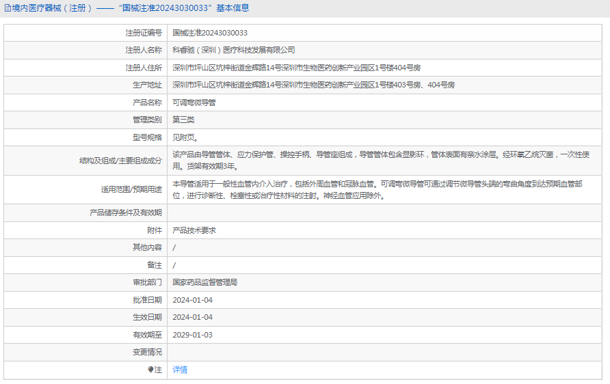The width and height of the screenshot is (610, 384).
Task: Click the 产品储存条件及有效期 label
Action: (x=126, y=212)
